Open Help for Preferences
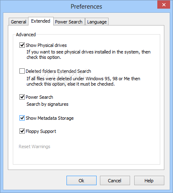The width and height of the screenshot is (173, 193). point(149,181)
